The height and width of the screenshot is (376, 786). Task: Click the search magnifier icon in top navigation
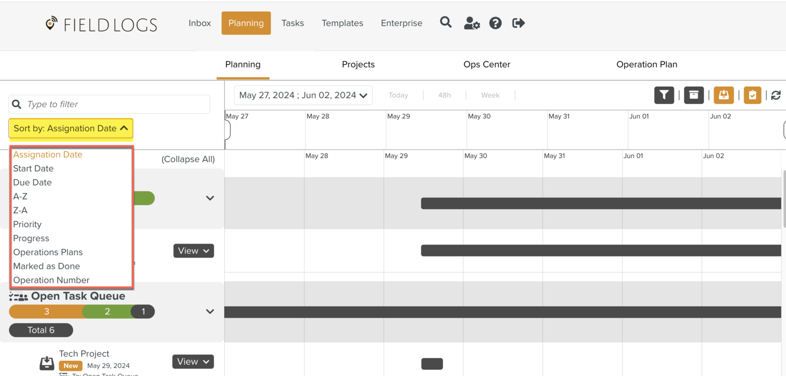[x=446, y=23]
